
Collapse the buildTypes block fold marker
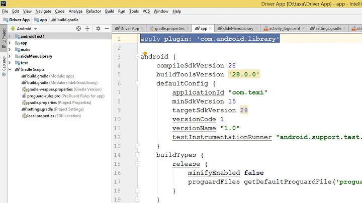(138, 155)
